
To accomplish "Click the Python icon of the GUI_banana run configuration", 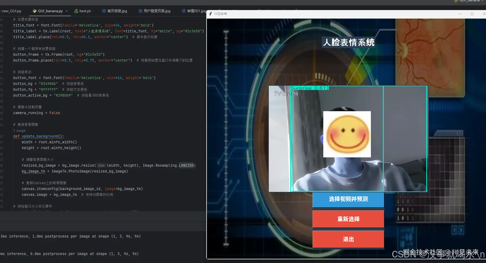I will pos(455,1).
